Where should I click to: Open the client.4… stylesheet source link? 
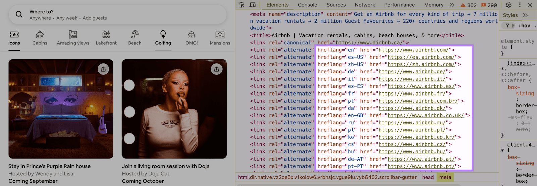click(x=521, y=145)
